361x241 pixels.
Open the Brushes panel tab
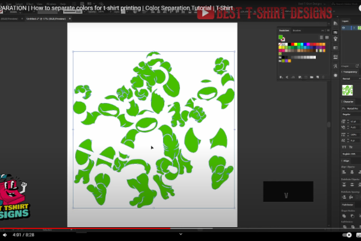(x=297, y=30)
